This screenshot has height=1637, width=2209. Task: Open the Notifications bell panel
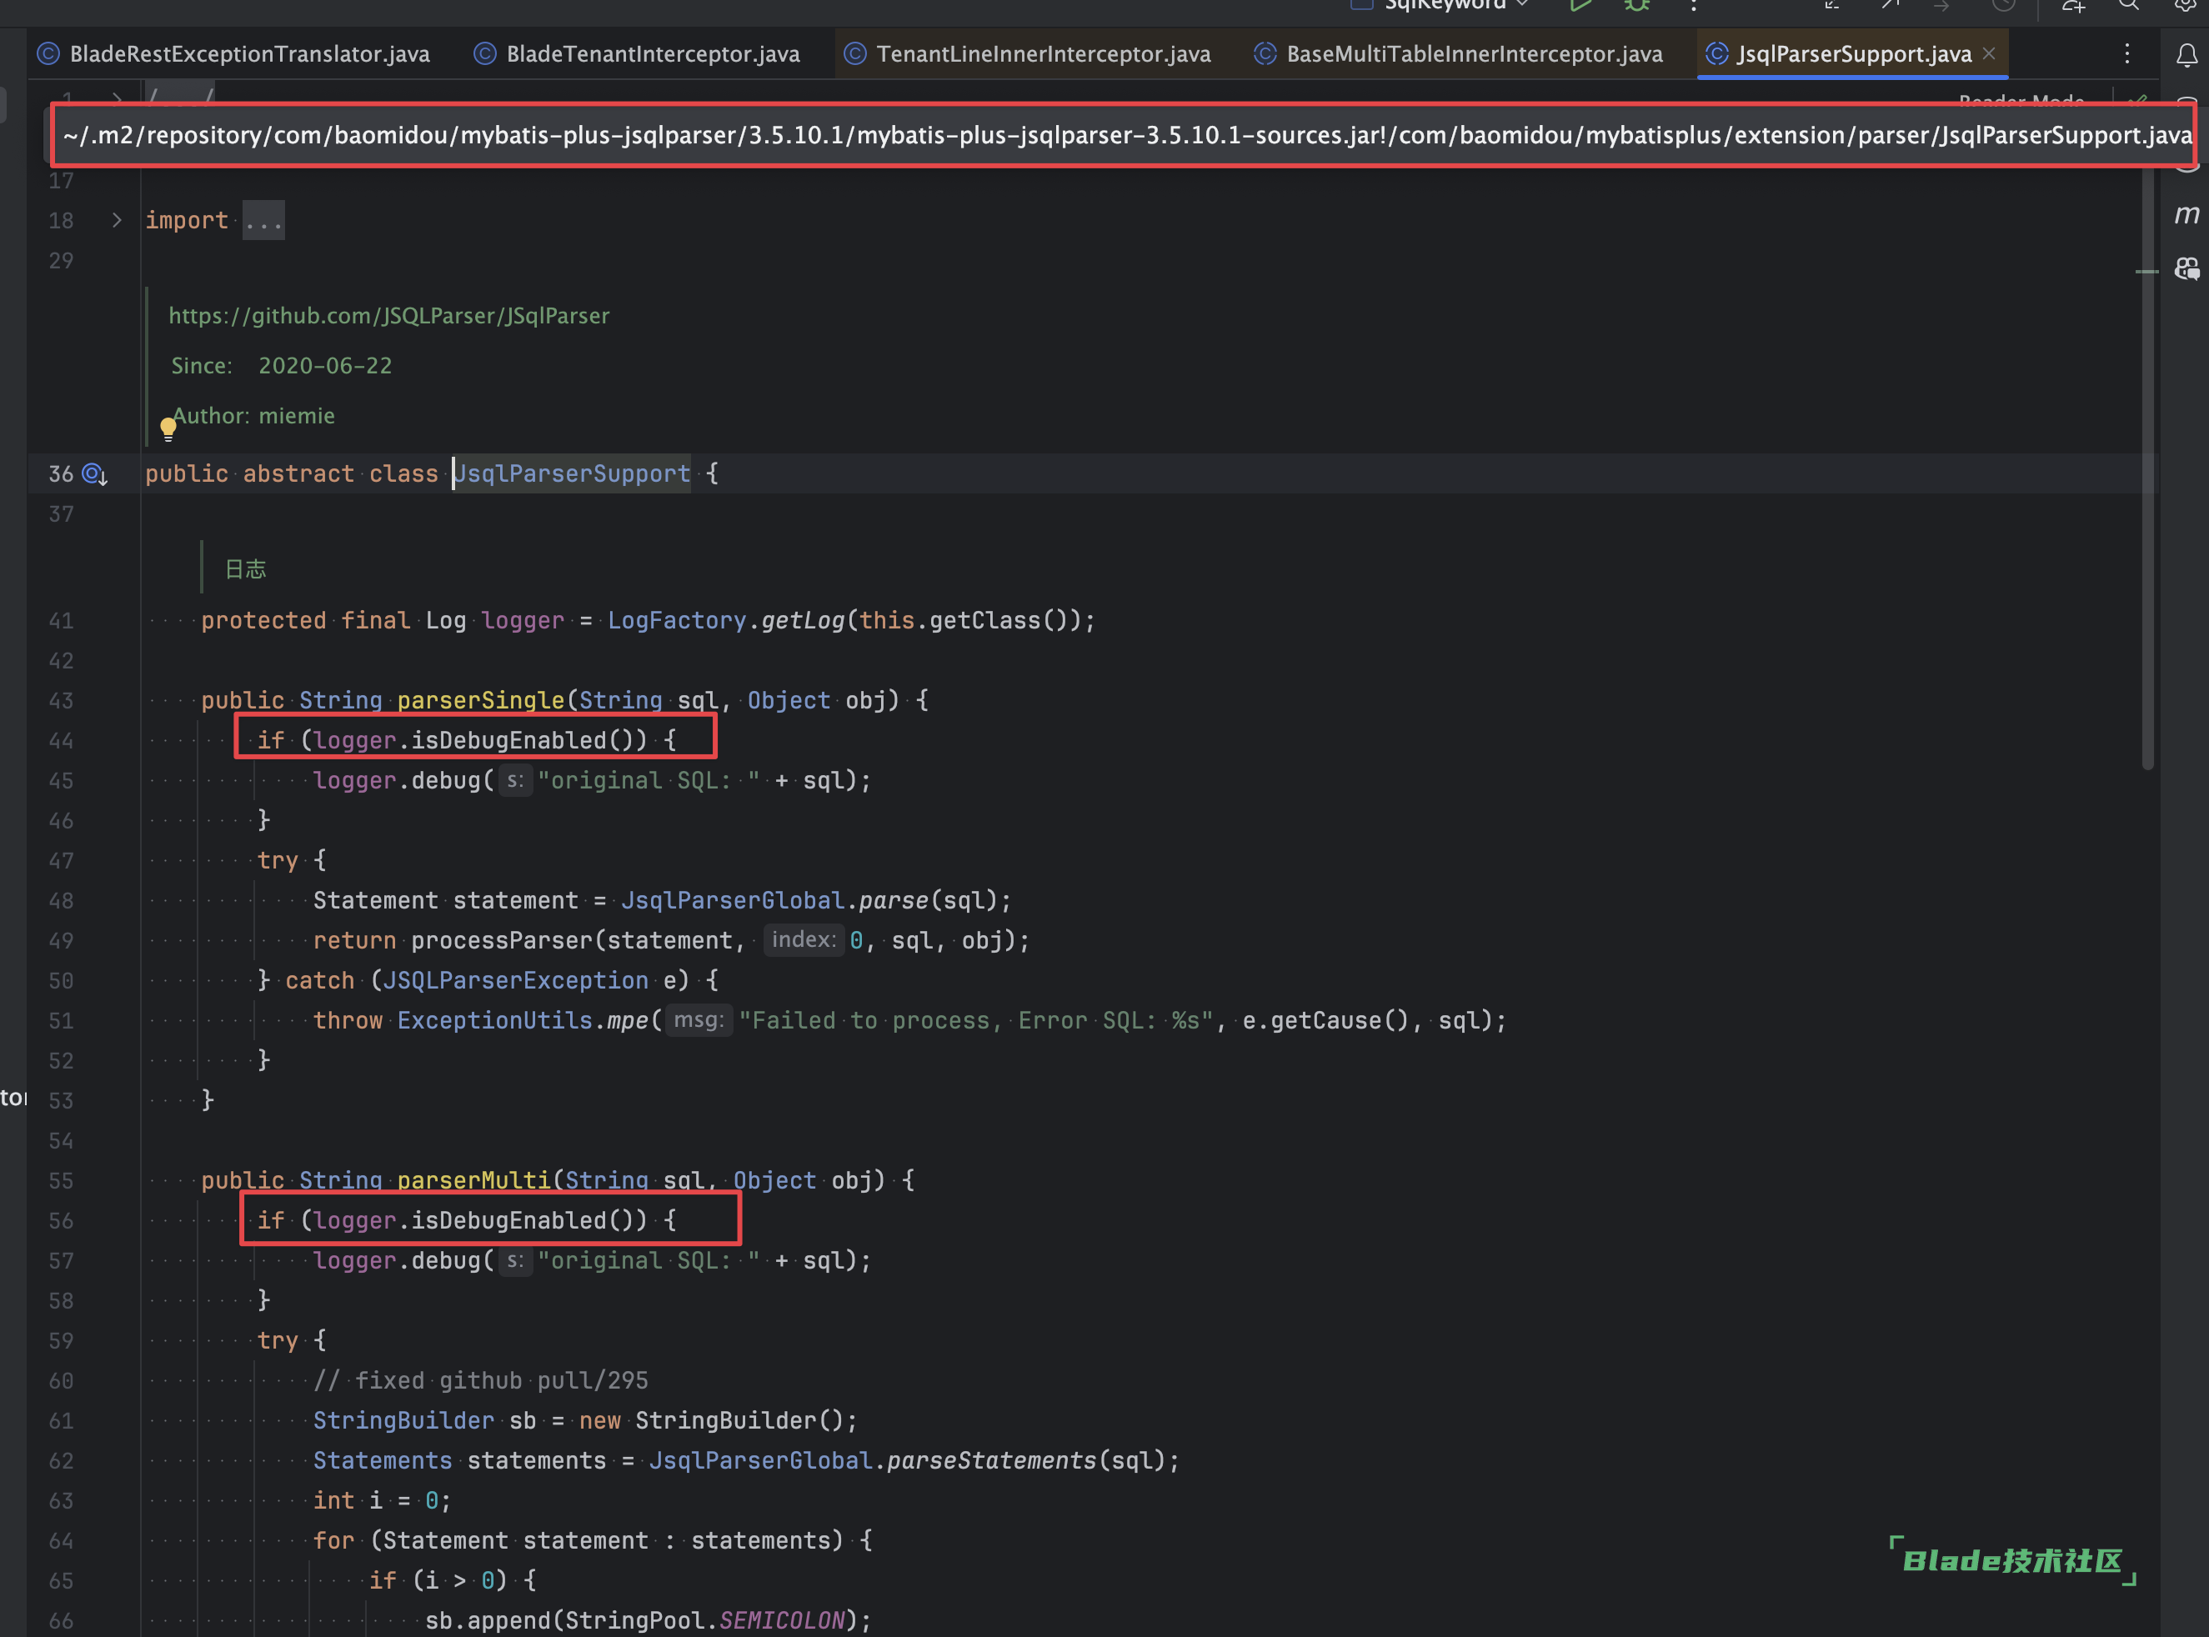[2186, 54]
